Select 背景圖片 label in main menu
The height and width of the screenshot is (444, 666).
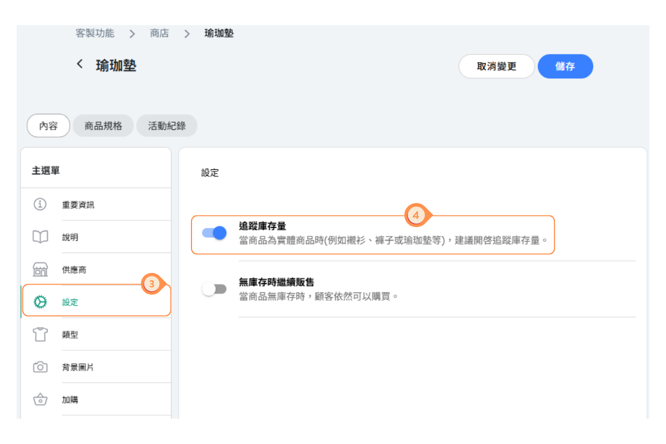point(78,367)
